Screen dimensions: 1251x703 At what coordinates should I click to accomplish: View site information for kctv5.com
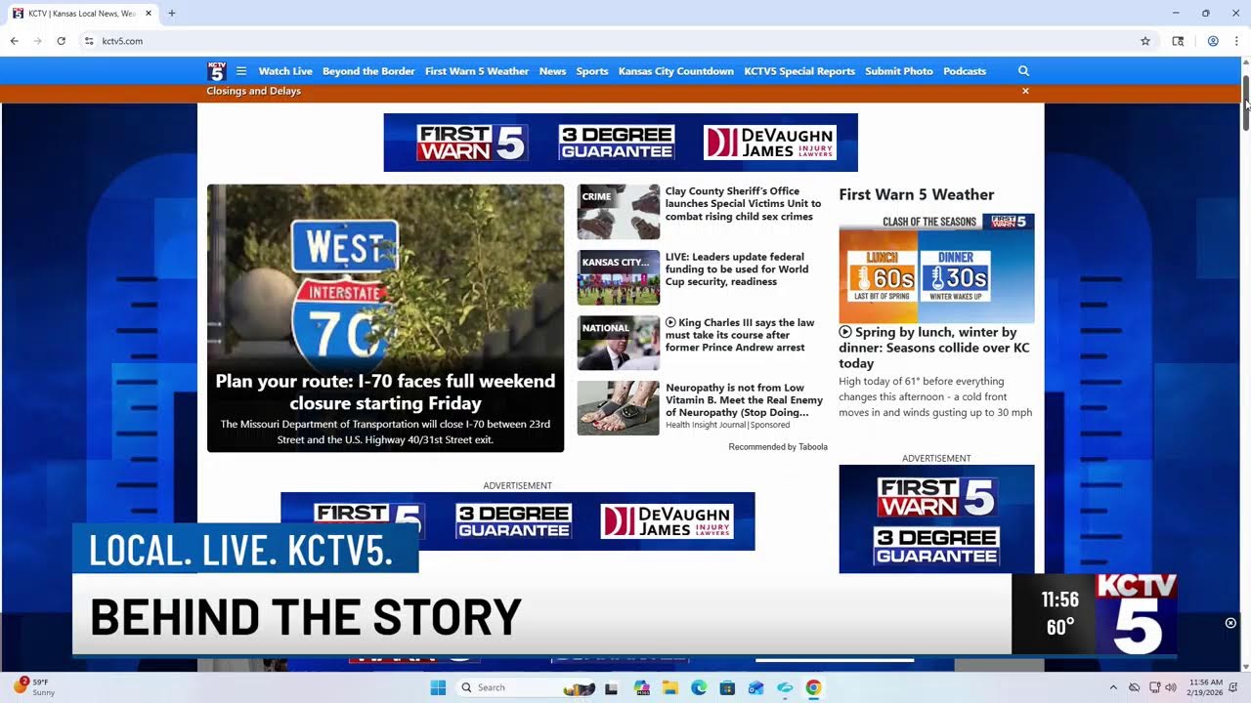coord(89,41)
